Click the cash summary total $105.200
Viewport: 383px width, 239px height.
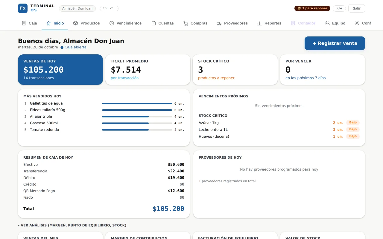coord(168,209)
